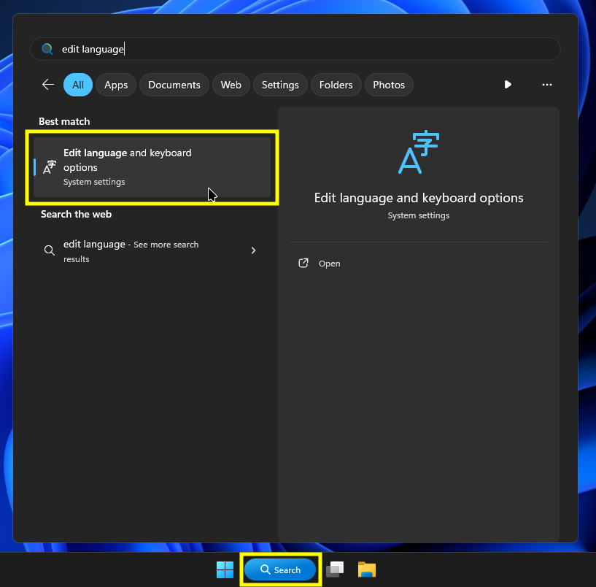
Task: Select the All filter tab
Action: coord(78,85)
